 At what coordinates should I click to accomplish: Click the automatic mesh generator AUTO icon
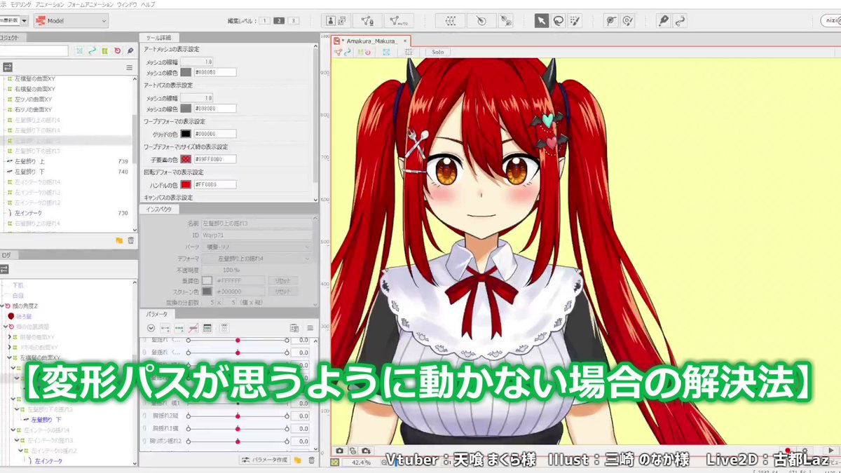tap(400, 21)
